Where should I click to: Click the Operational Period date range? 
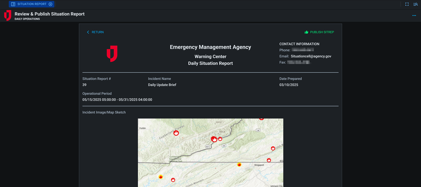click(117, 100)
